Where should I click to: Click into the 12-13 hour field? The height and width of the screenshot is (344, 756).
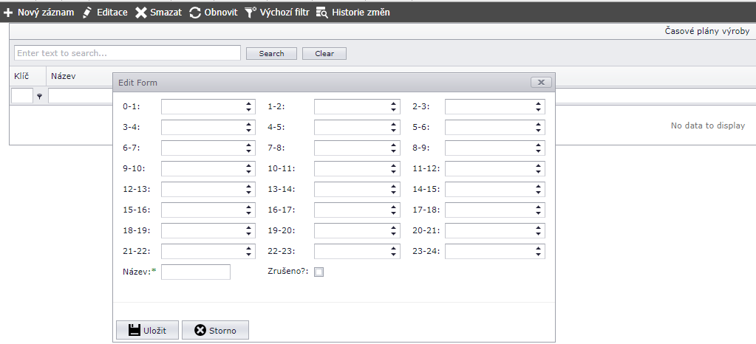202,189
